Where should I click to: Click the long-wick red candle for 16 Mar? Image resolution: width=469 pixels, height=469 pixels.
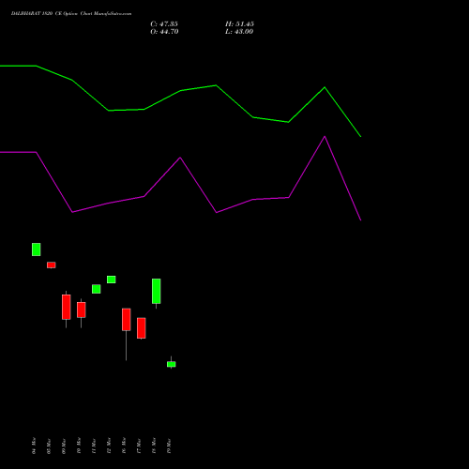click(127, 320)
